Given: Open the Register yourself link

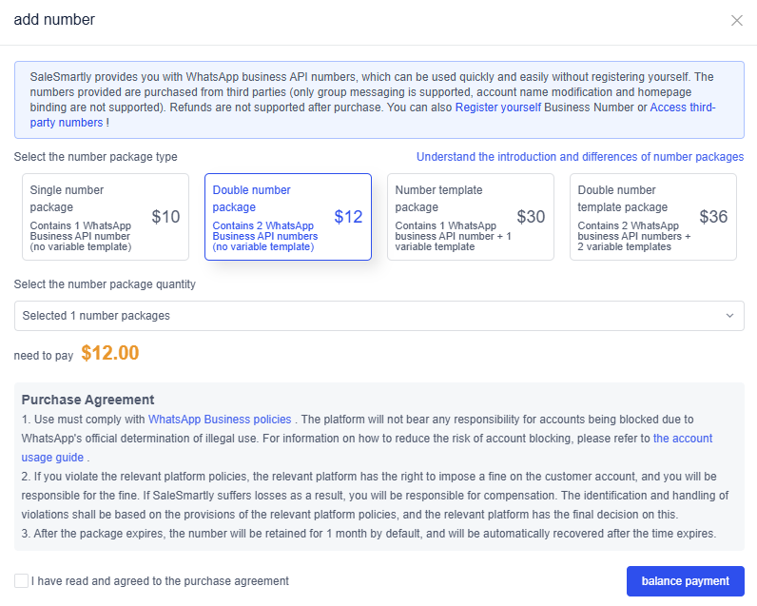Looking at the screenshot, I should click(498, 108).
